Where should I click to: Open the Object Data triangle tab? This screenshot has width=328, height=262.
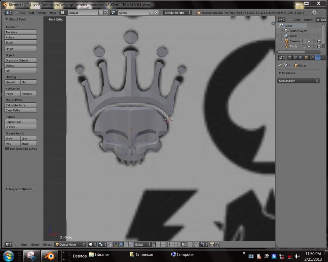click(x=324, y=57)
